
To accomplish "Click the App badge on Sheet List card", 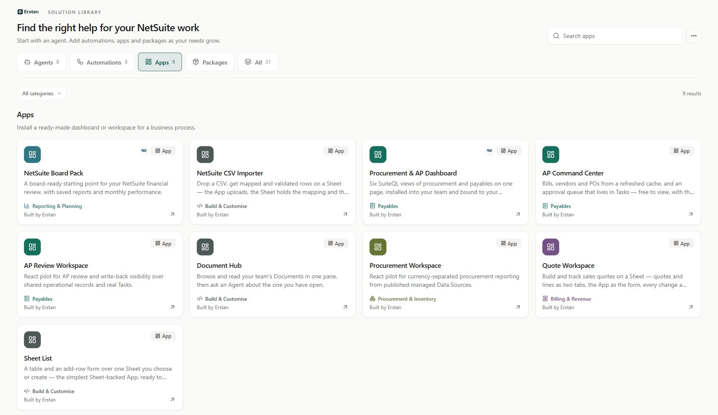I will coord(163,336).
